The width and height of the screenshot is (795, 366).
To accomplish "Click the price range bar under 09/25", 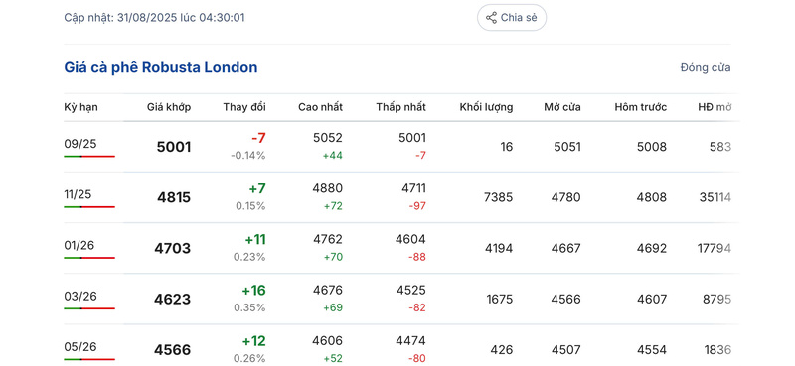I will (89, 156).
